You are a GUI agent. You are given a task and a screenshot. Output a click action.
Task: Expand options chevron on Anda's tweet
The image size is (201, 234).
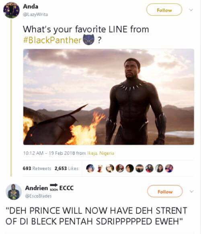[191, 10]
